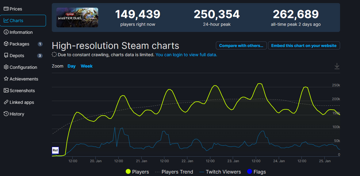Click the Configuration gear icon
The image size is (360, 176).
(6, 67)
